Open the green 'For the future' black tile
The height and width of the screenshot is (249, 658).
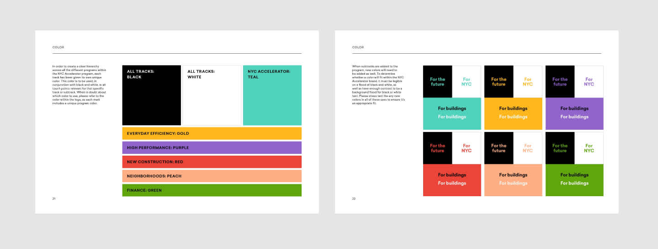(x=560, y=148)
